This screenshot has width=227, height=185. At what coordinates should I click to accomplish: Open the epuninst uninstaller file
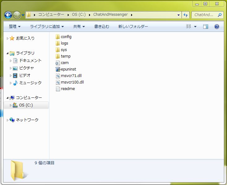point(68,69)
